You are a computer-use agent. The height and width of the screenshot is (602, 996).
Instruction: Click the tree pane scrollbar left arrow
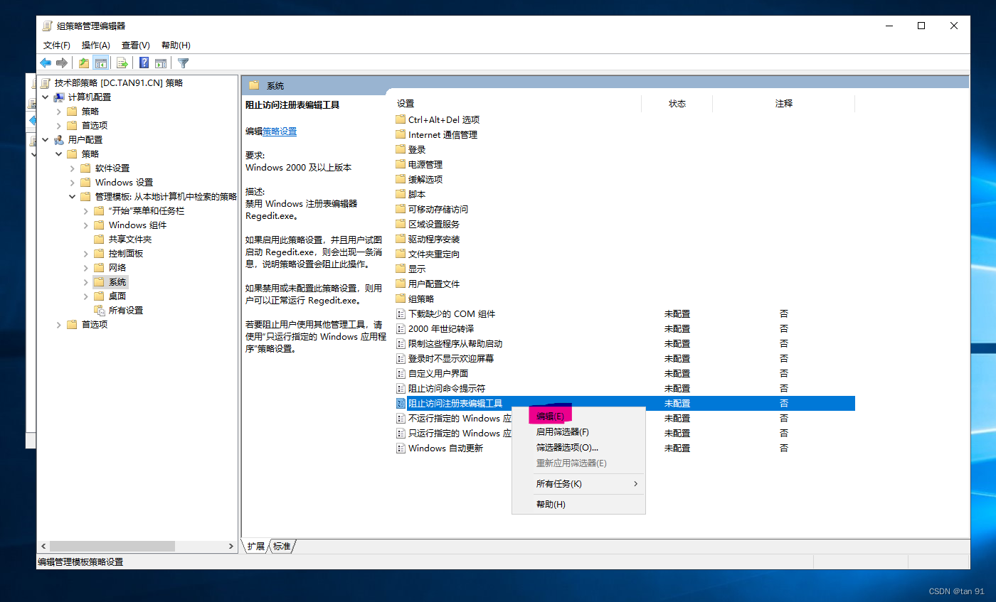[x=43, y=546]
